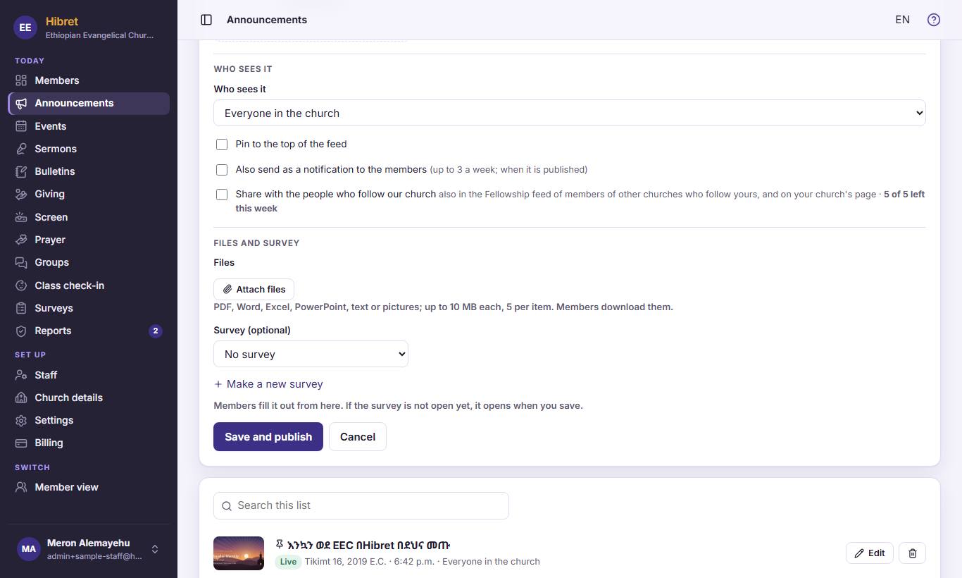Enable Pin to the top of the feed
This screenshot has width=962, height=578.
pyautogui.click(x=222, y=144)
